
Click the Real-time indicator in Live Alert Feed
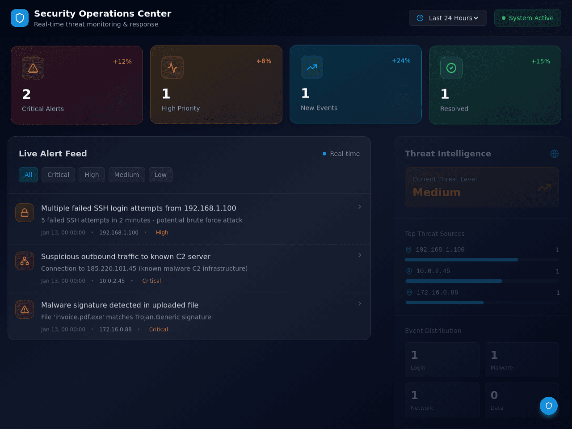(341, 154)
